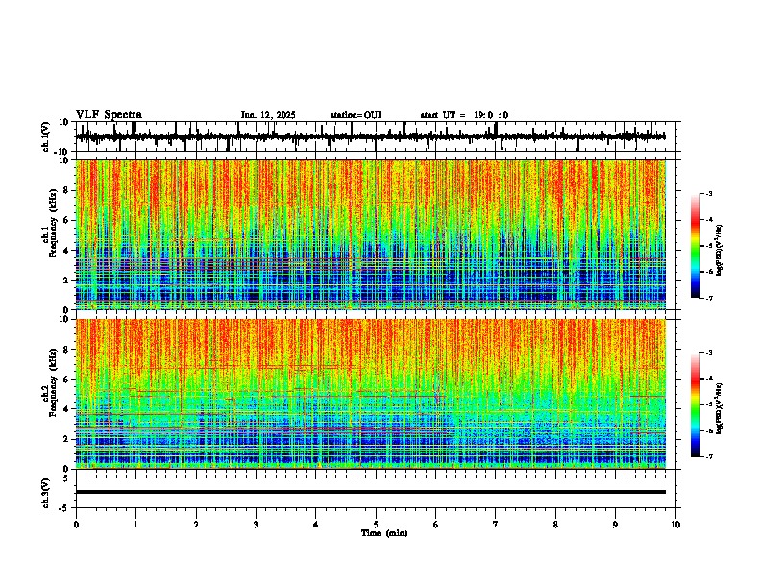Click the time axis tick label 4

[x=315, y=525]
